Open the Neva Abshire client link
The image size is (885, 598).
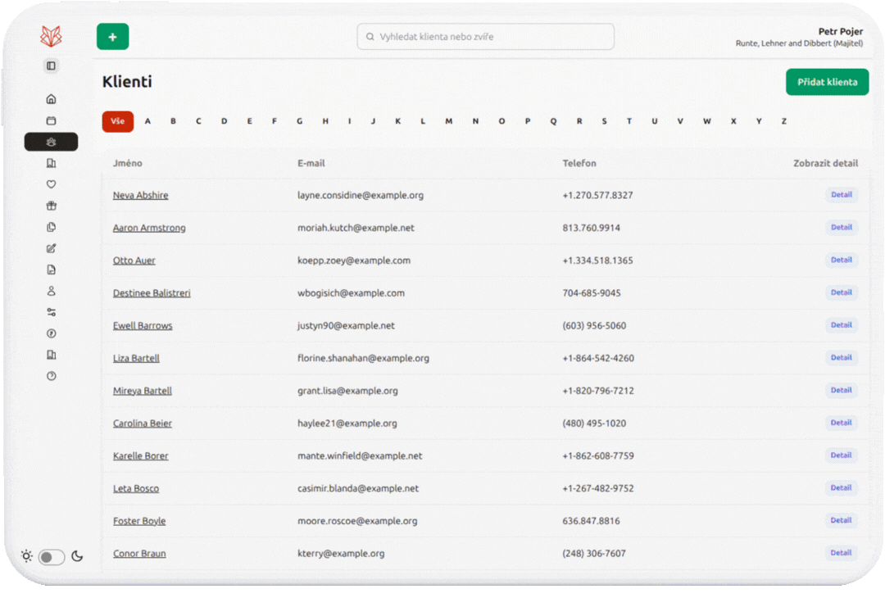point(140,196)
